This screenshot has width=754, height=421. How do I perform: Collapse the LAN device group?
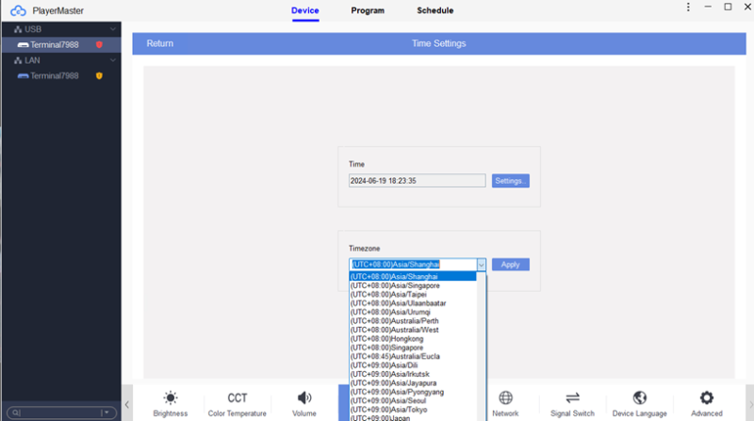113,60
